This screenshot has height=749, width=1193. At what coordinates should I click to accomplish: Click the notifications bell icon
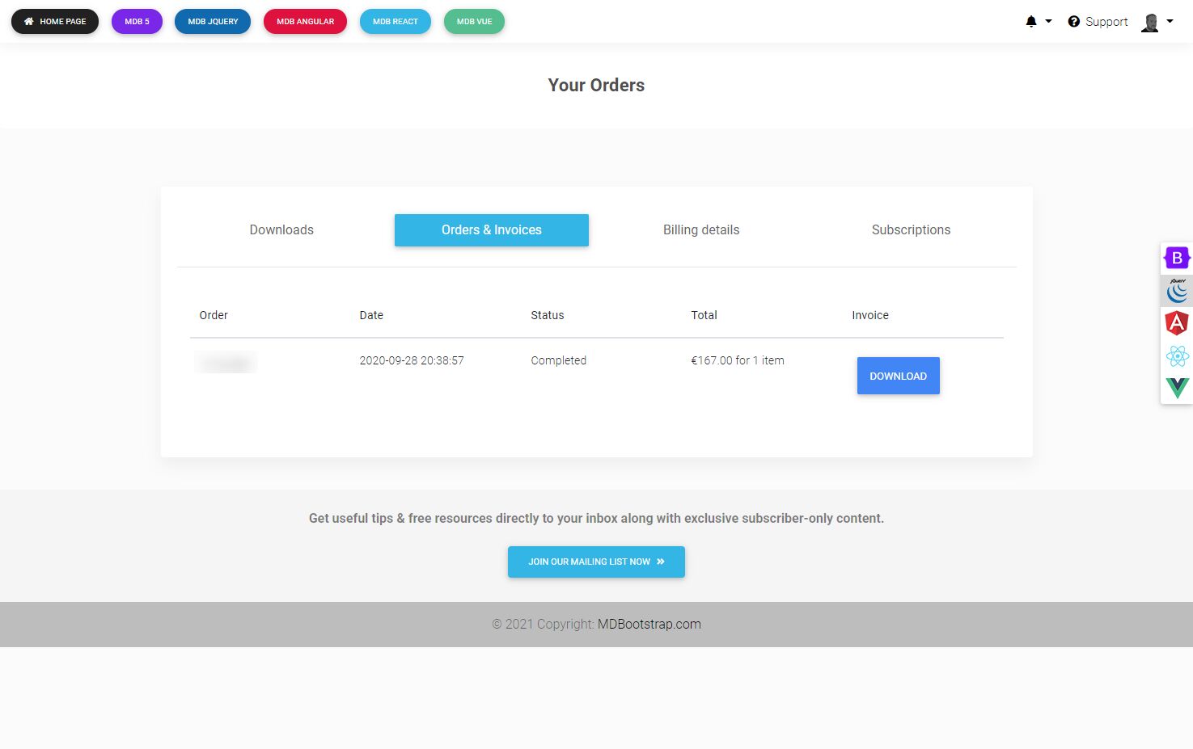pos(1031,22)
